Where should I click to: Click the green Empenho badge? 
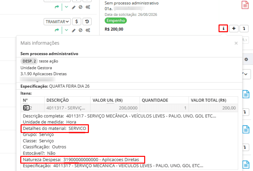[116, 21]
